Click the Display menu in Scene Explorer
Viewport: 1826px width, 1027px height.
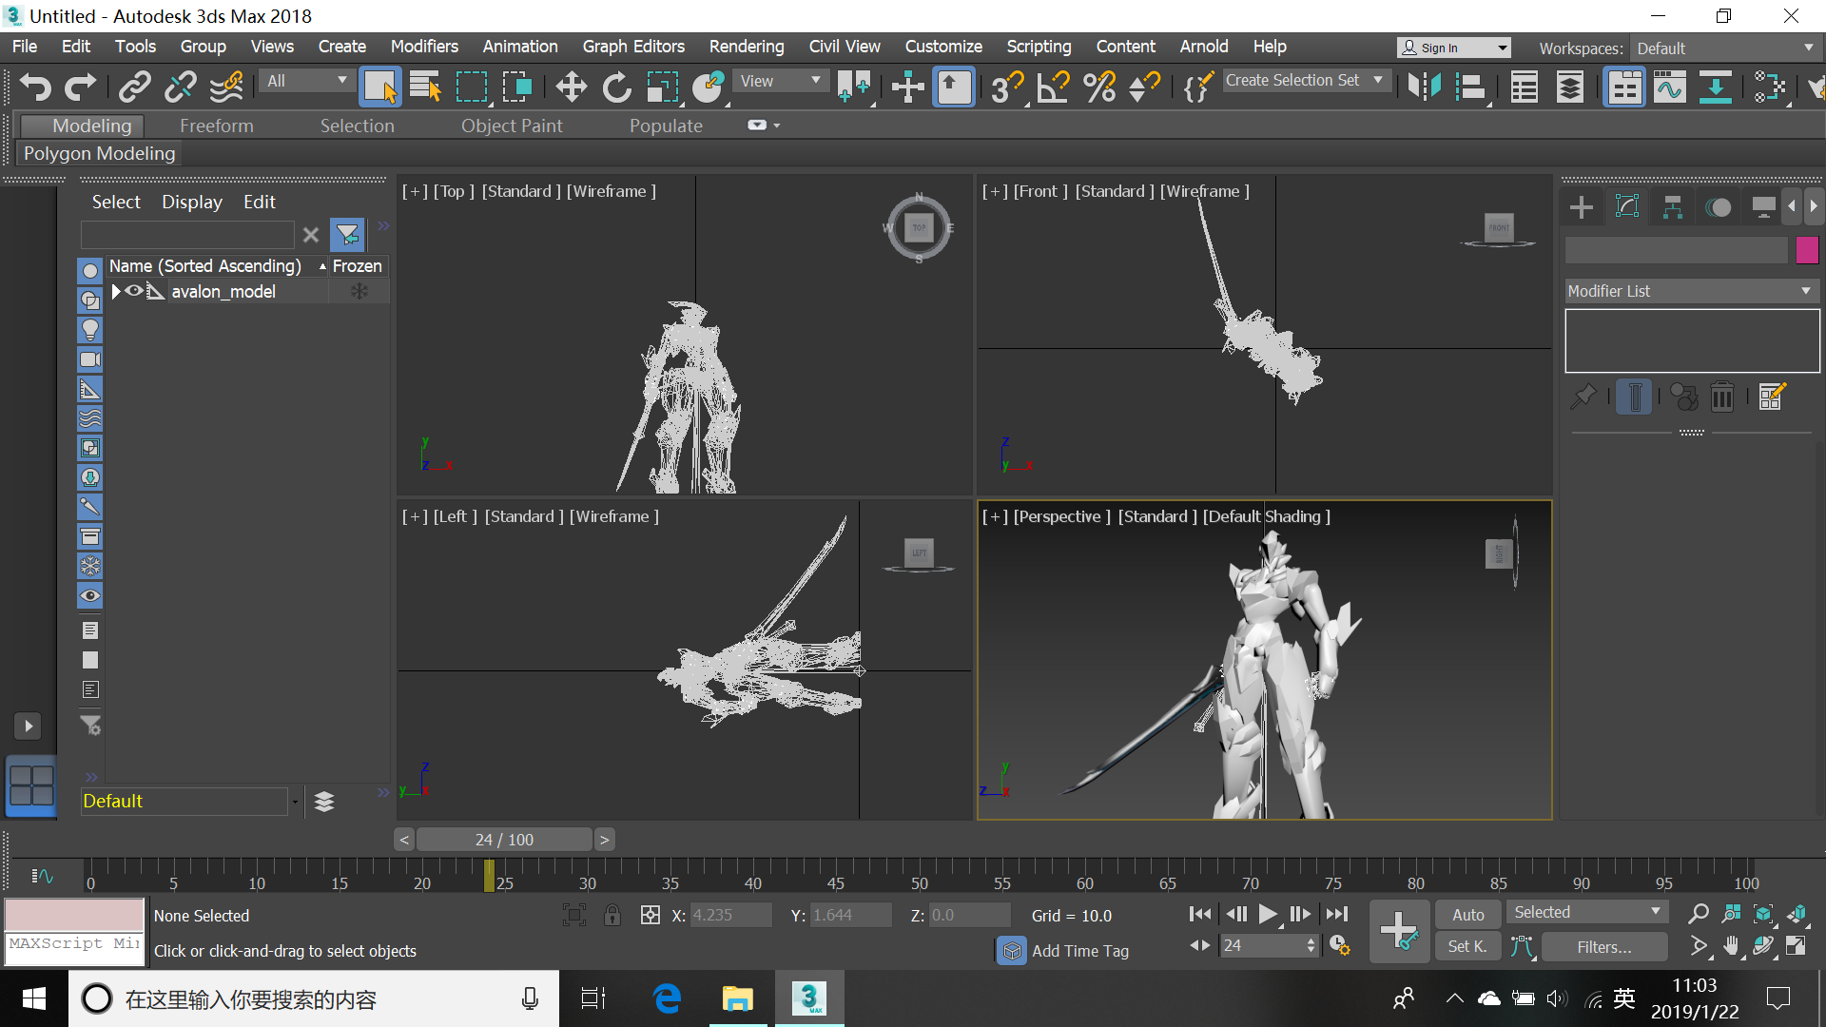[x=192, y=202]
